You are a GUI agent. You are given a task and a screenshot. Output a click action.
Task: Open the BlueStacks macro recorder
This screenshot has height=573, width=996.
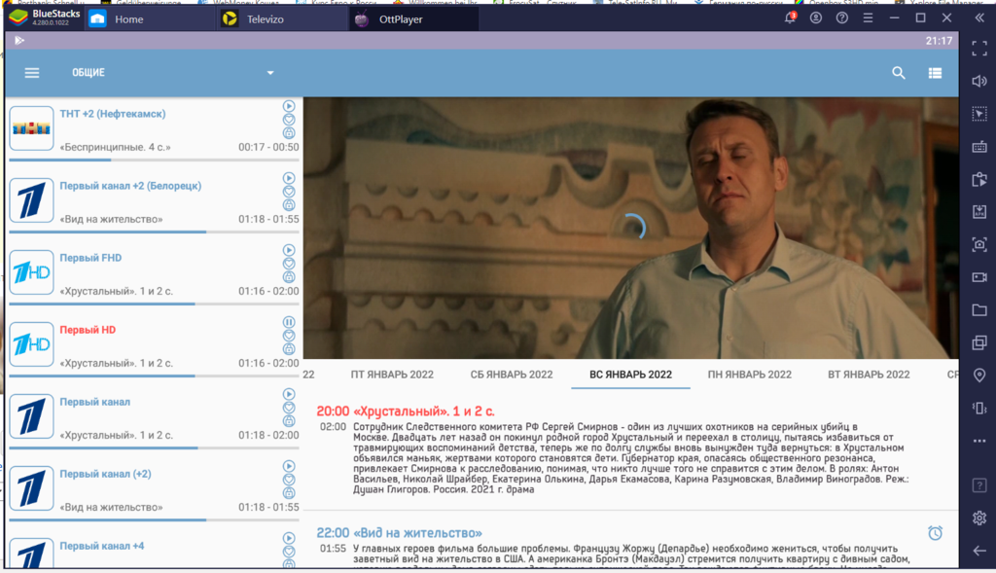coord(979,179)
